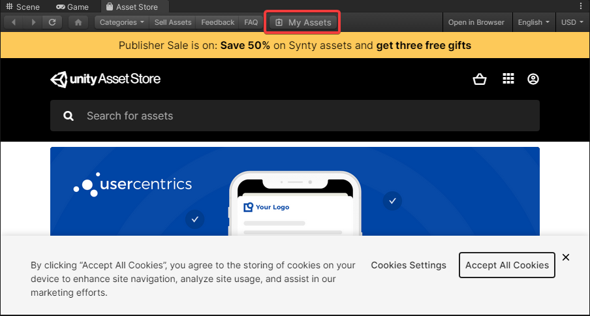Switch to the Scene tab
The width and height of the screenshot is (590, 316).
pyautogui.click(x=23, y=7)
